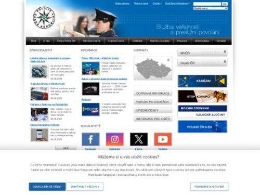Open the third news headline link
The image size is (260, 195).
(x=49, y=105)
